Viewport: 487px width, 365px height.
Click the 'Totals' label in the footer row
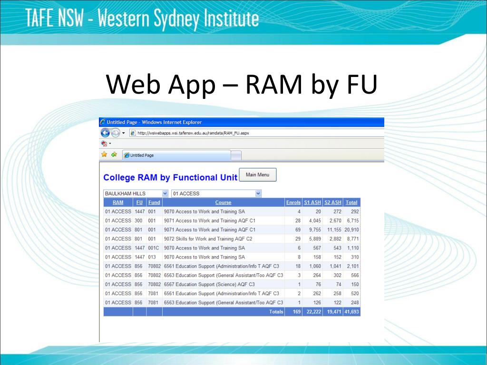point(276,312)
